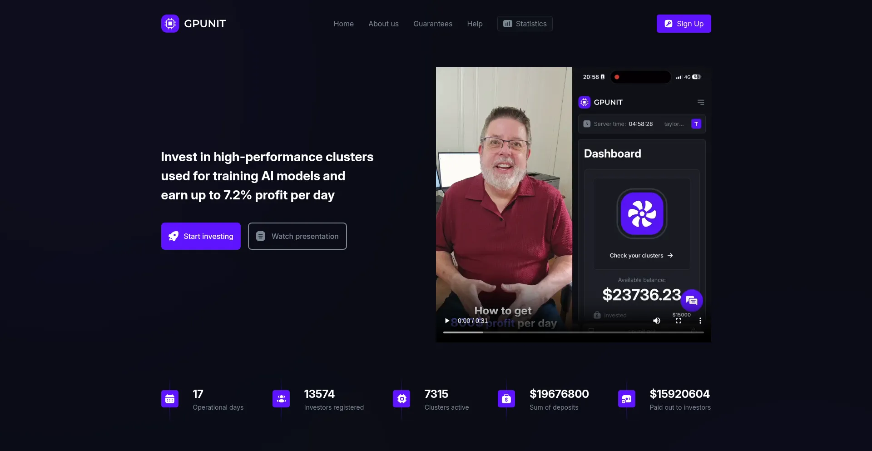872x451 pixels.
Task: Mute the video with speaker icon
Action: (x=656, y=321)
